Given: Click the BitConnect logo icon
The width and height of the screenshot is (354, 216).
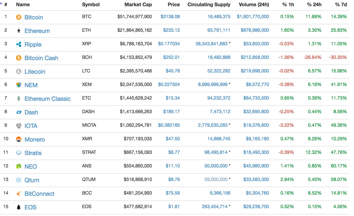Looking at the screenshot, I should click(x=19, y=194).
